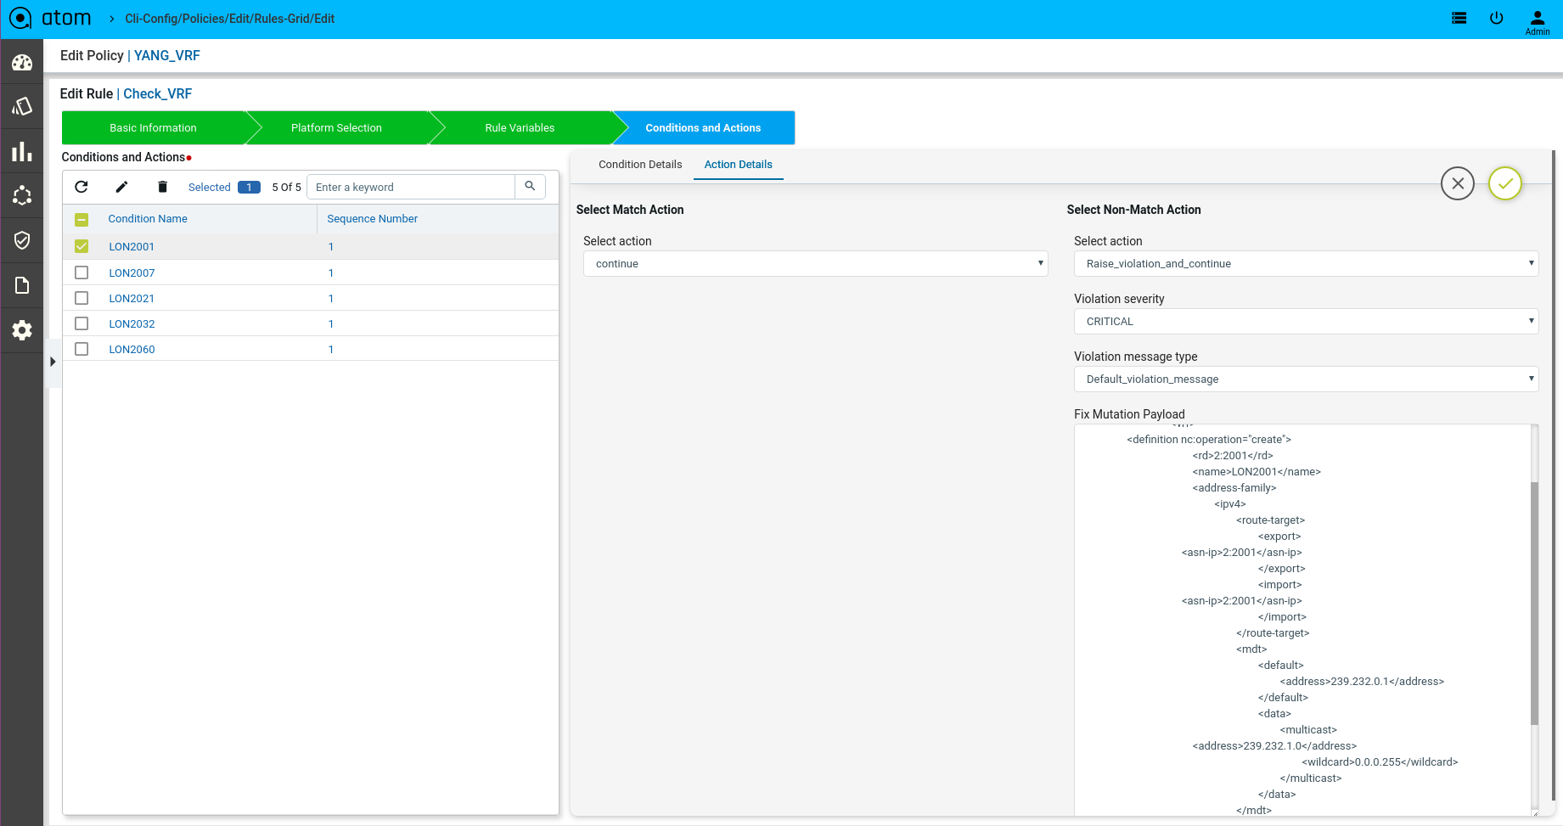Focus the 'Enter a keyword' search field
Screen dimensions: 1563x826
tap(411, 187)
